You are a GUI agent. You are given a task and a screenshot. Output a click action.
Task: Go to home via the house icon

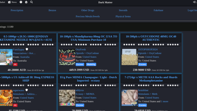coord(26,2)
